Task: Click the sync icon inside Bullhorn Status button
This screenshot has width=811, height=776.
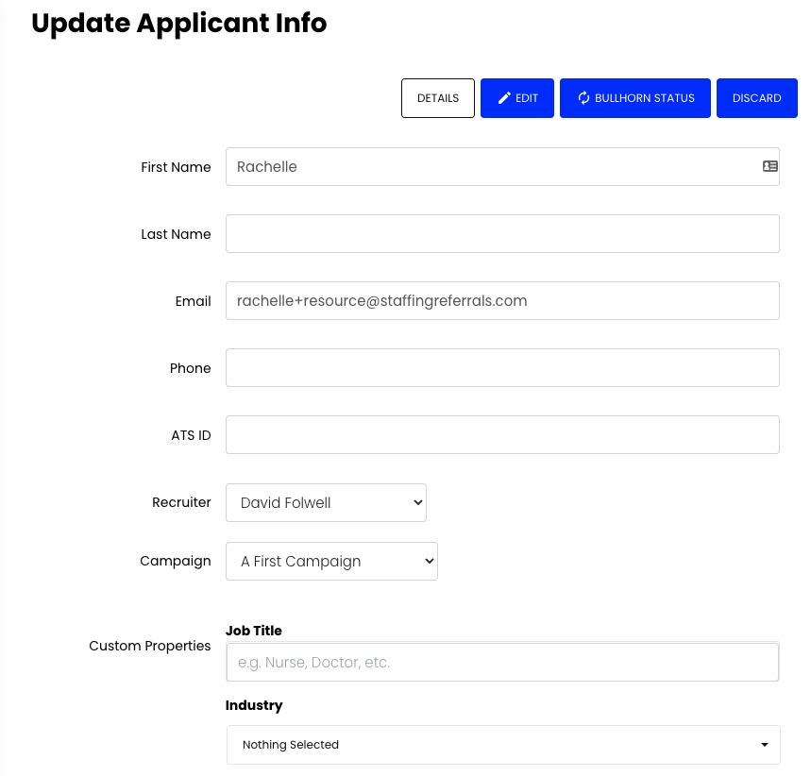Action: click(583, 97)
